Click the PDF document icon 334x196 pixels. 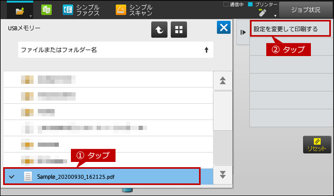28,177
